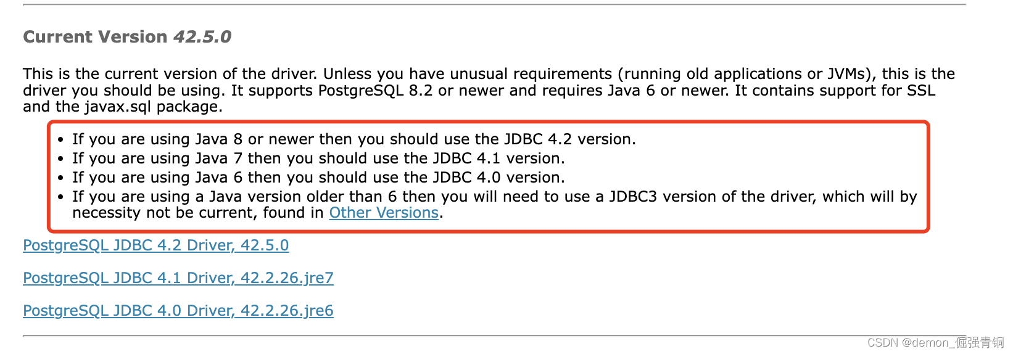Click the bullet dot before the Java 6 item

tap(60, 178)
